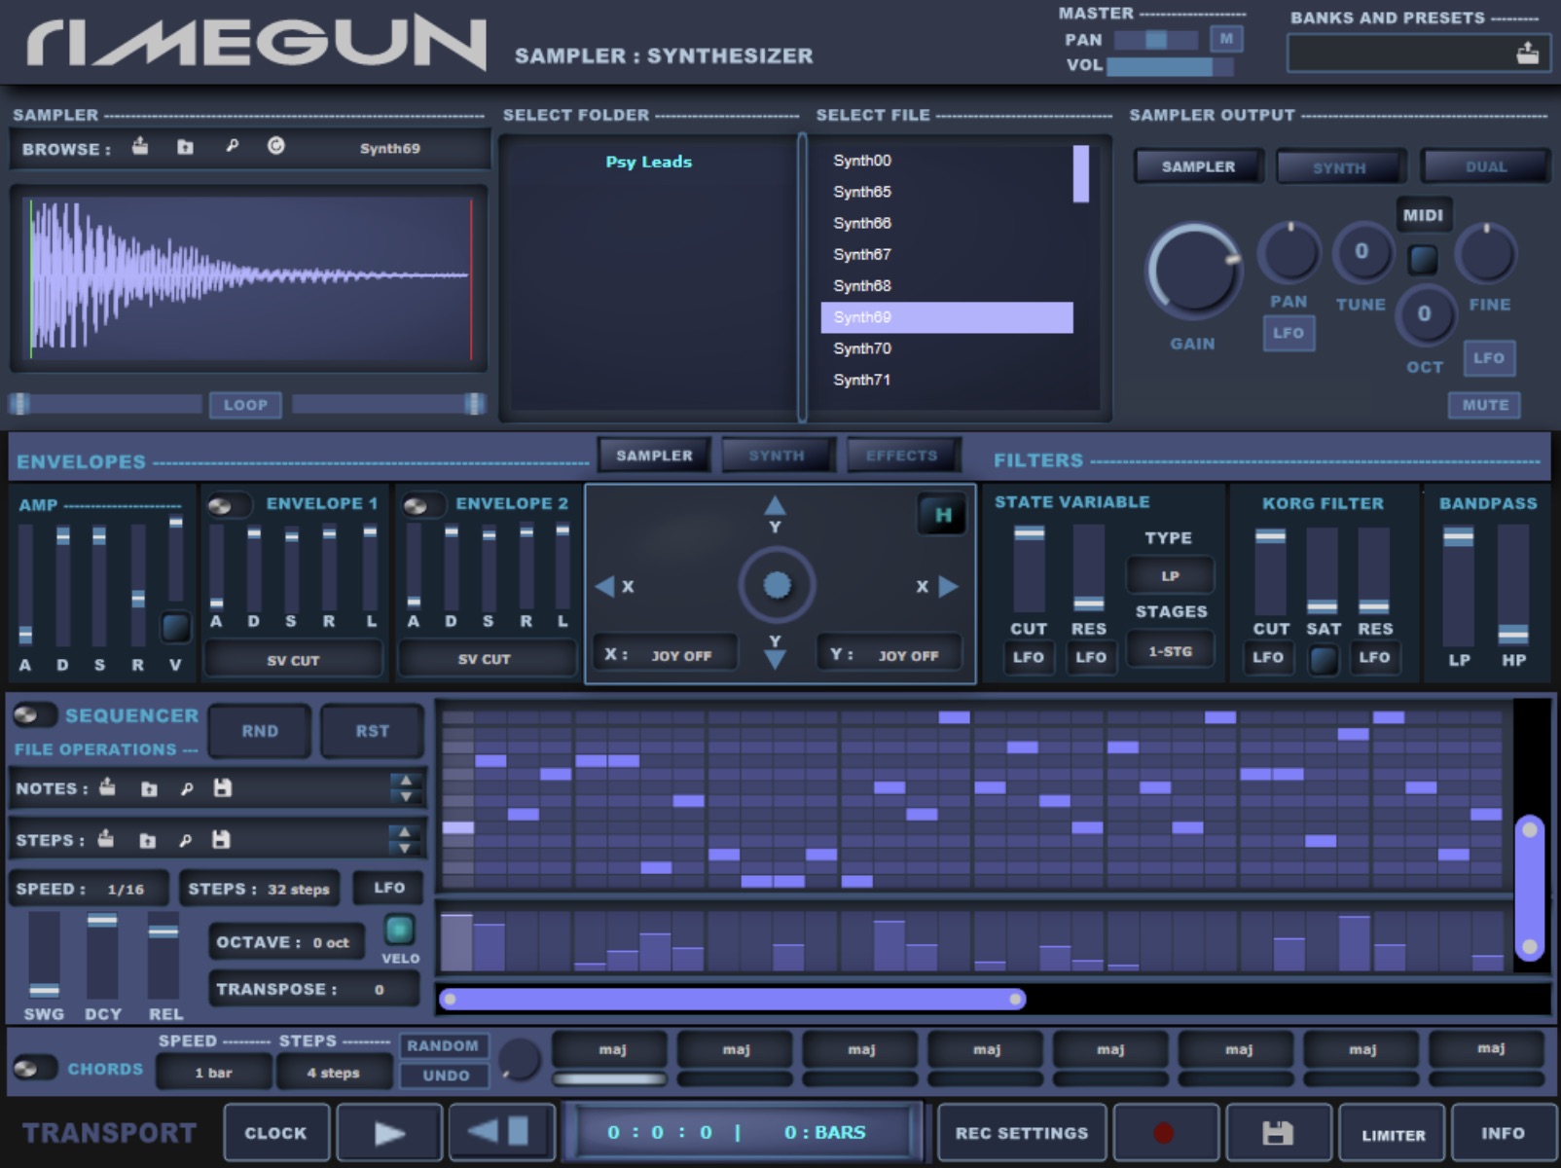This screenshot has width=1561, height=1168.
Task: Click the open folder icon in Browse row
Action: click(185, 147)
